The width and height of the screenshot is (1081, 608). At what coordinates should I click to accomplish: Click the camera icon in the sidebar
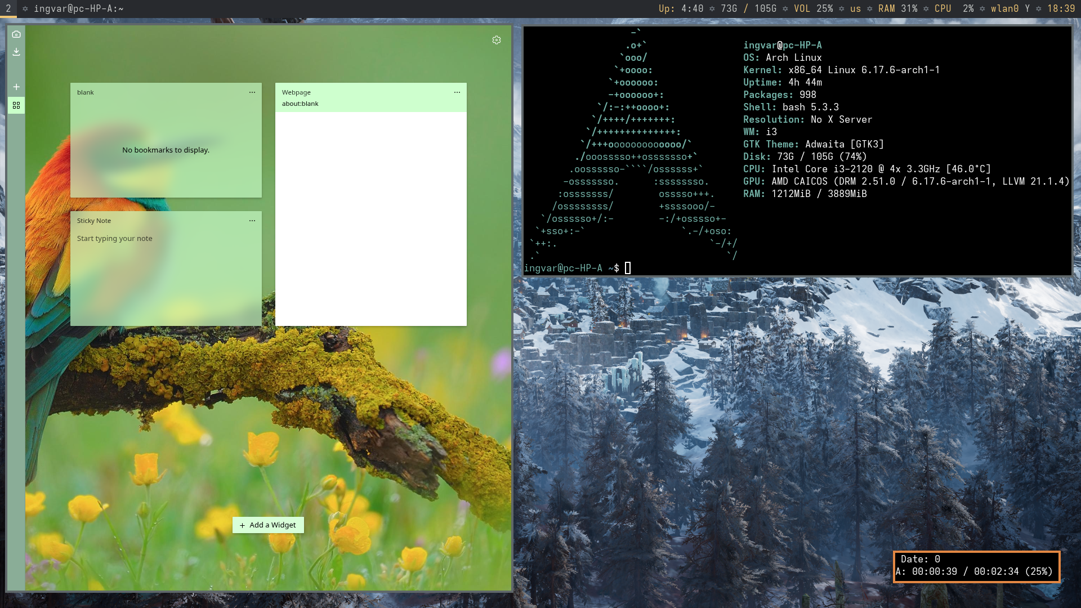click(16, 34)
